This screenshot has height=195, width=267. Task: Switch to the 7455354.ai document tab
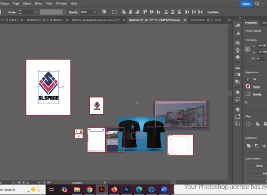tap(206, 20)
